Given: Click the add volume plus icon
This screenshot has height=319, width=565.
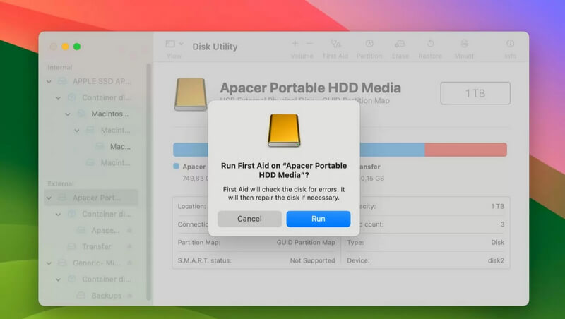Looking at the screenshot, I should (295, 44).
